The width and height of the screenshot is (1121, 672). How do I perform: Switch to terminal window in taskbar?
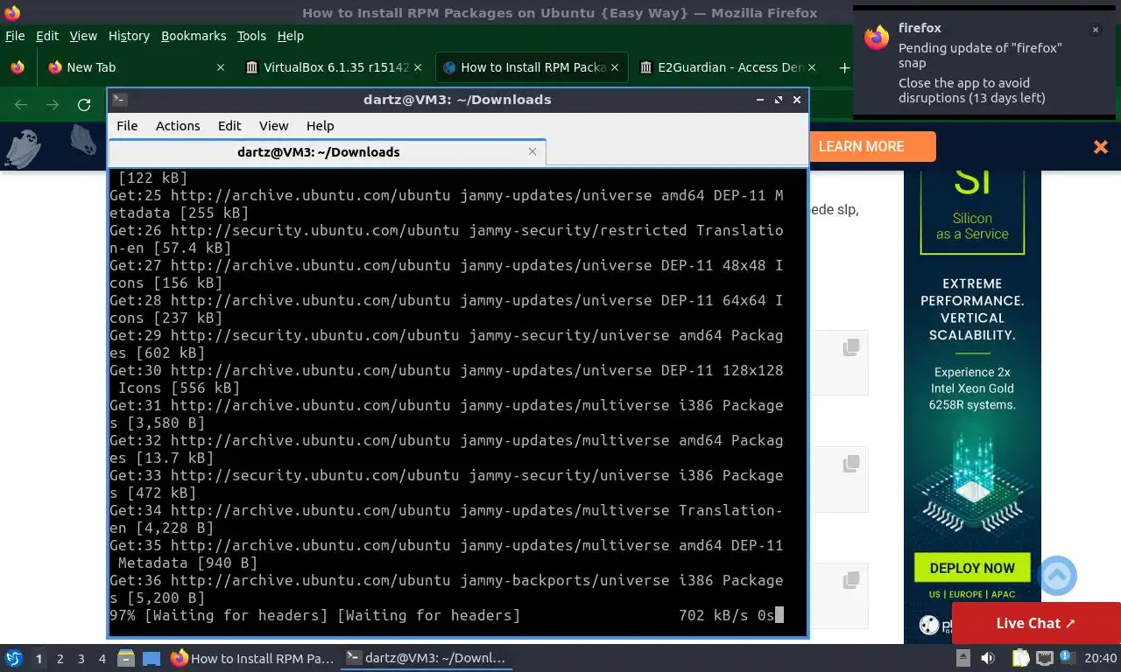coord(426,658)
